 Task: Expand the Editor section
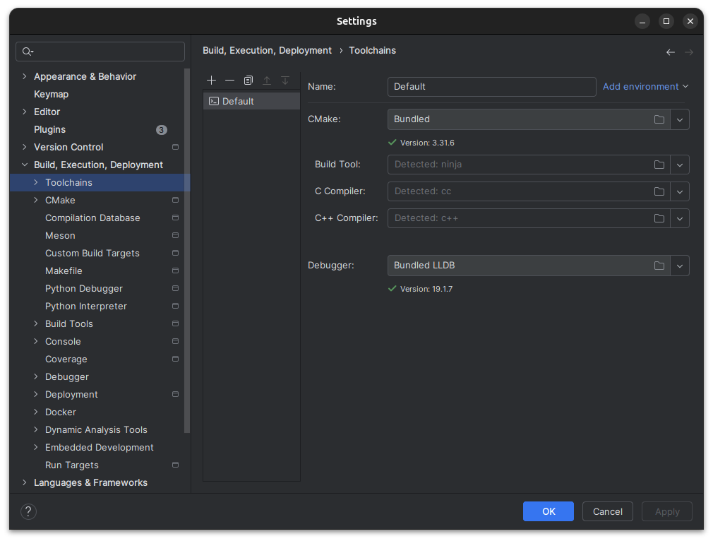[x=25, y=112]
